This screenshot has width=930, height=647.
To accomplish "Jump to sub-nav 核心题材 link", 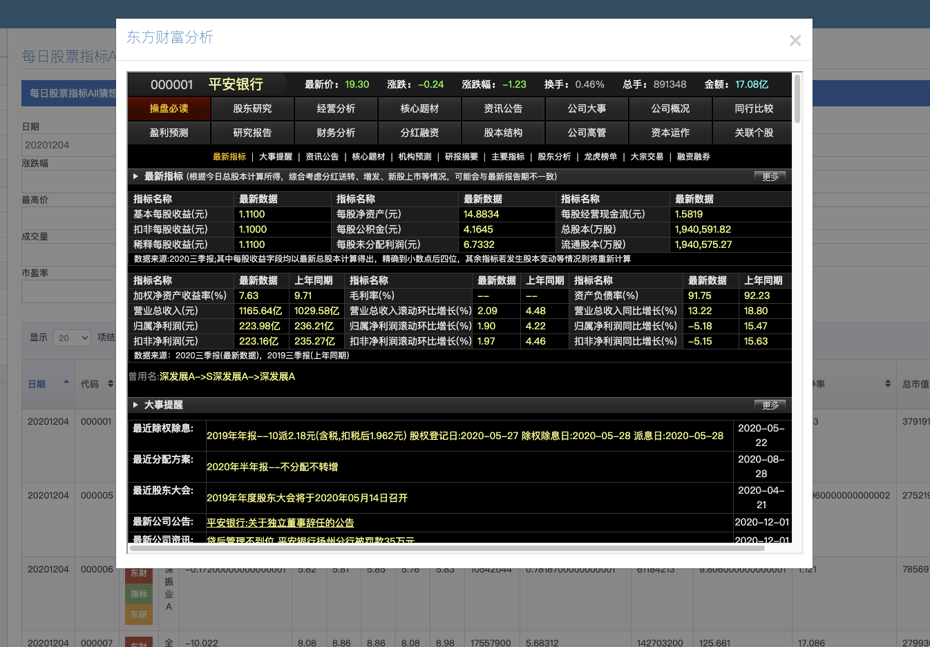I will coord(368,157).
